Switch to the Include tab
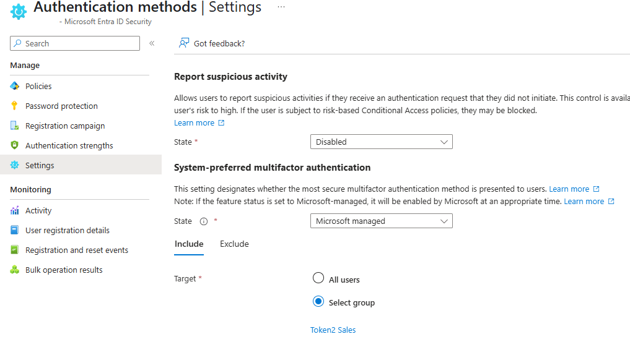The image size is (630, 342). click(189, 244)
